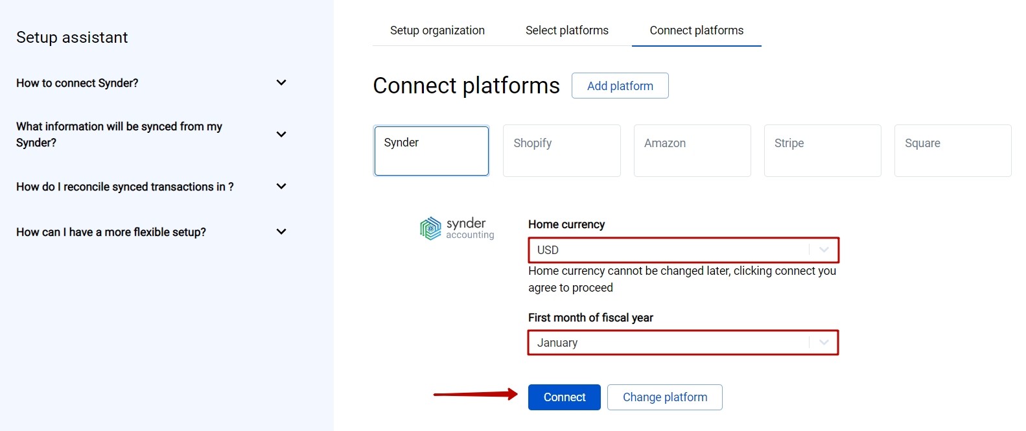Click 'How can I have a more flexible setup?' text

pyautogui.click(x=111, y=232)
